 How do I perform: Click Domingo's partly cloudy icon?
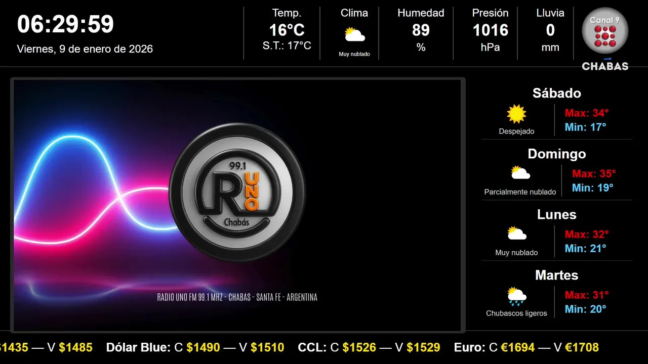(520, 173)
